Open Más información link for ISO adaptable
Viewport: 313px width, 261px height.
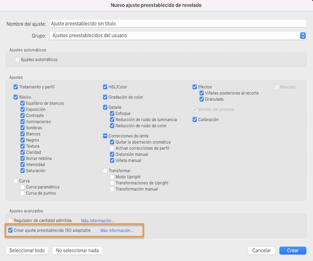pyautogui.click(x=117, y=231)
